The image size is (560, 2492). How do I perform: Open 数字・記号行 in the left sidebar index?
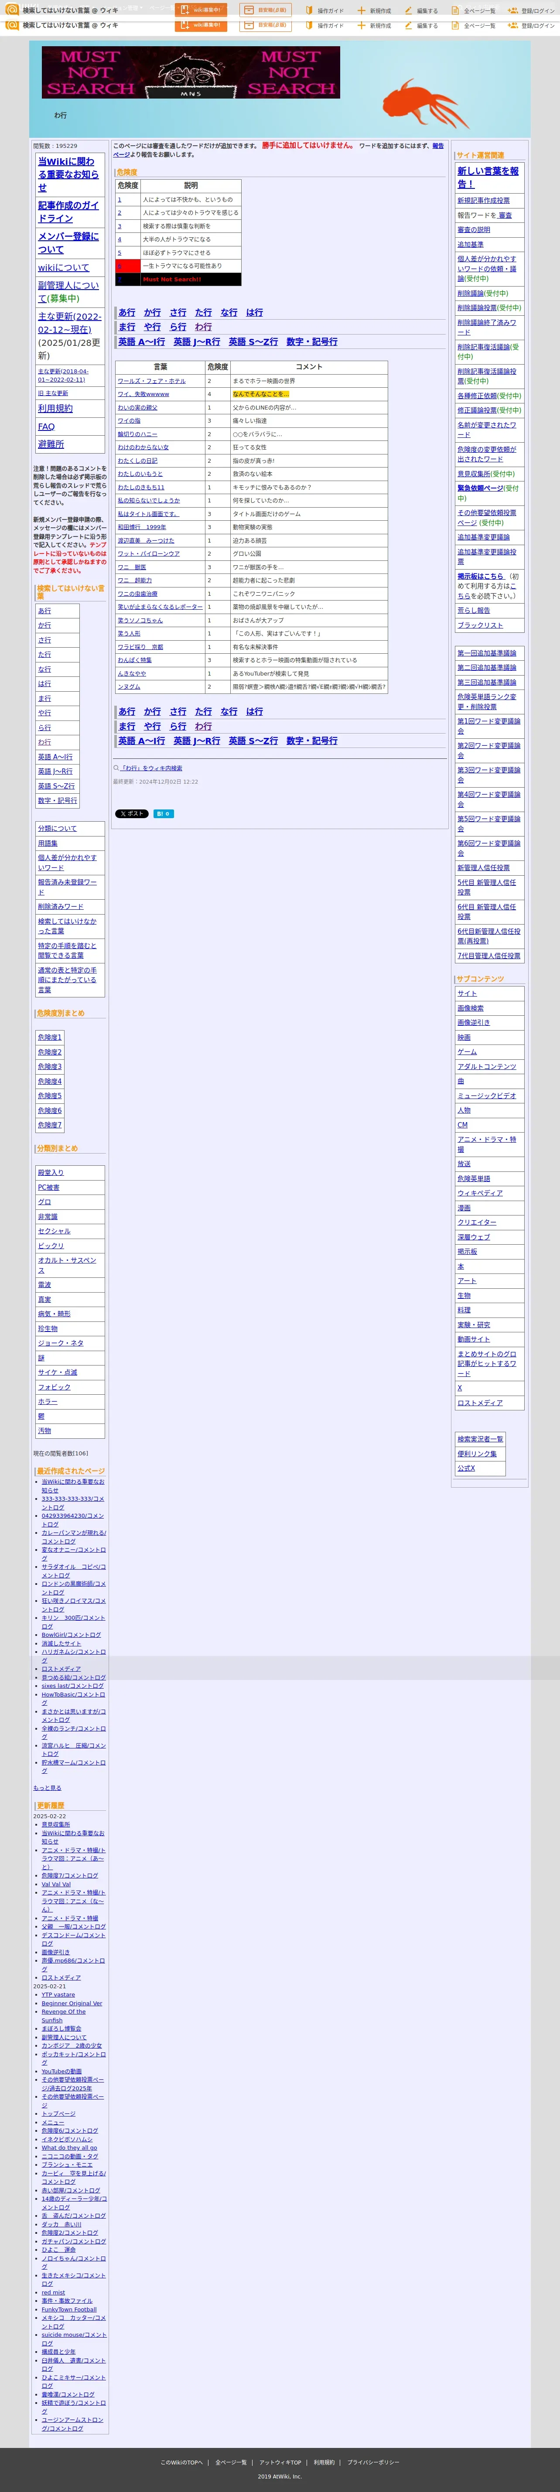pos(57,801)
